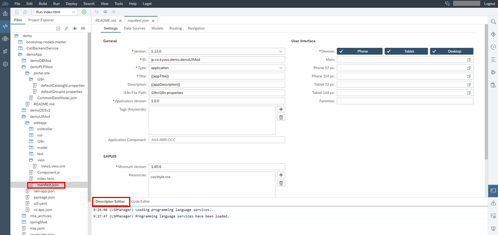Delete a tag with the trash icon
Viewport: 498px width, 235px height.
(x=281, y=117)
